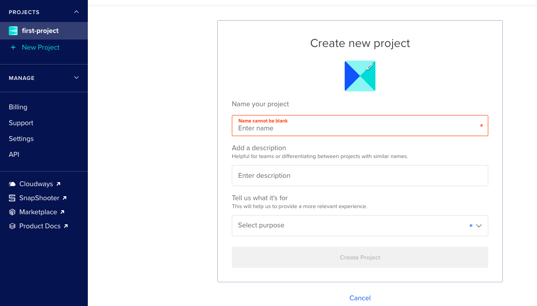537x306 pixels.
Task: Navigate to the API section
Action: click(x=14, y=154)
